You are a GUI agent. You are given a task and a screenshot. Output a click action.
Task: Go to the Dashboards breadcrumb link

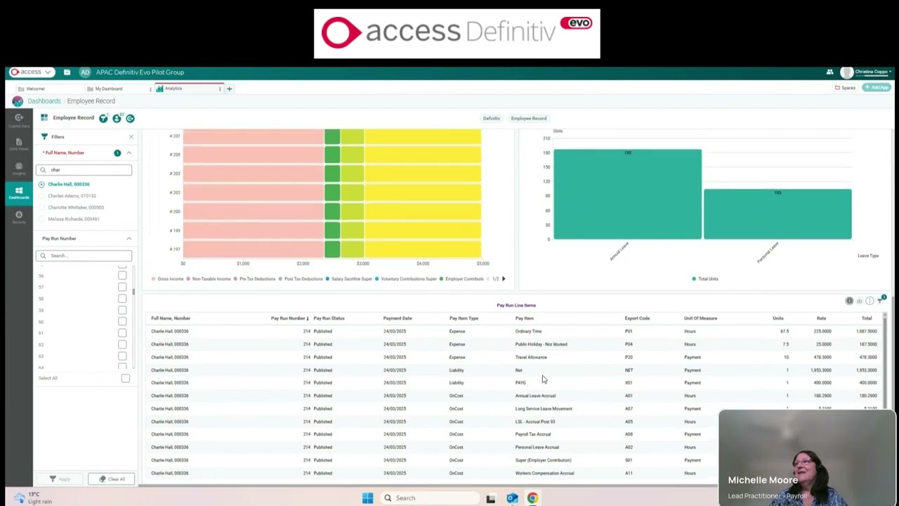click(44, 101)
